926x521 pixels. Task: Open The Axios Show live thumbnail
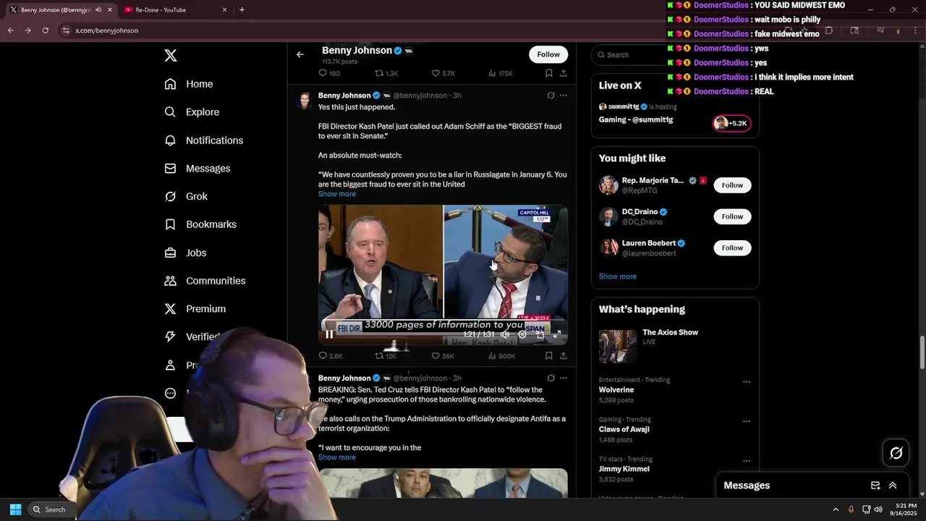pyautogui.click(x=618, y=347)
